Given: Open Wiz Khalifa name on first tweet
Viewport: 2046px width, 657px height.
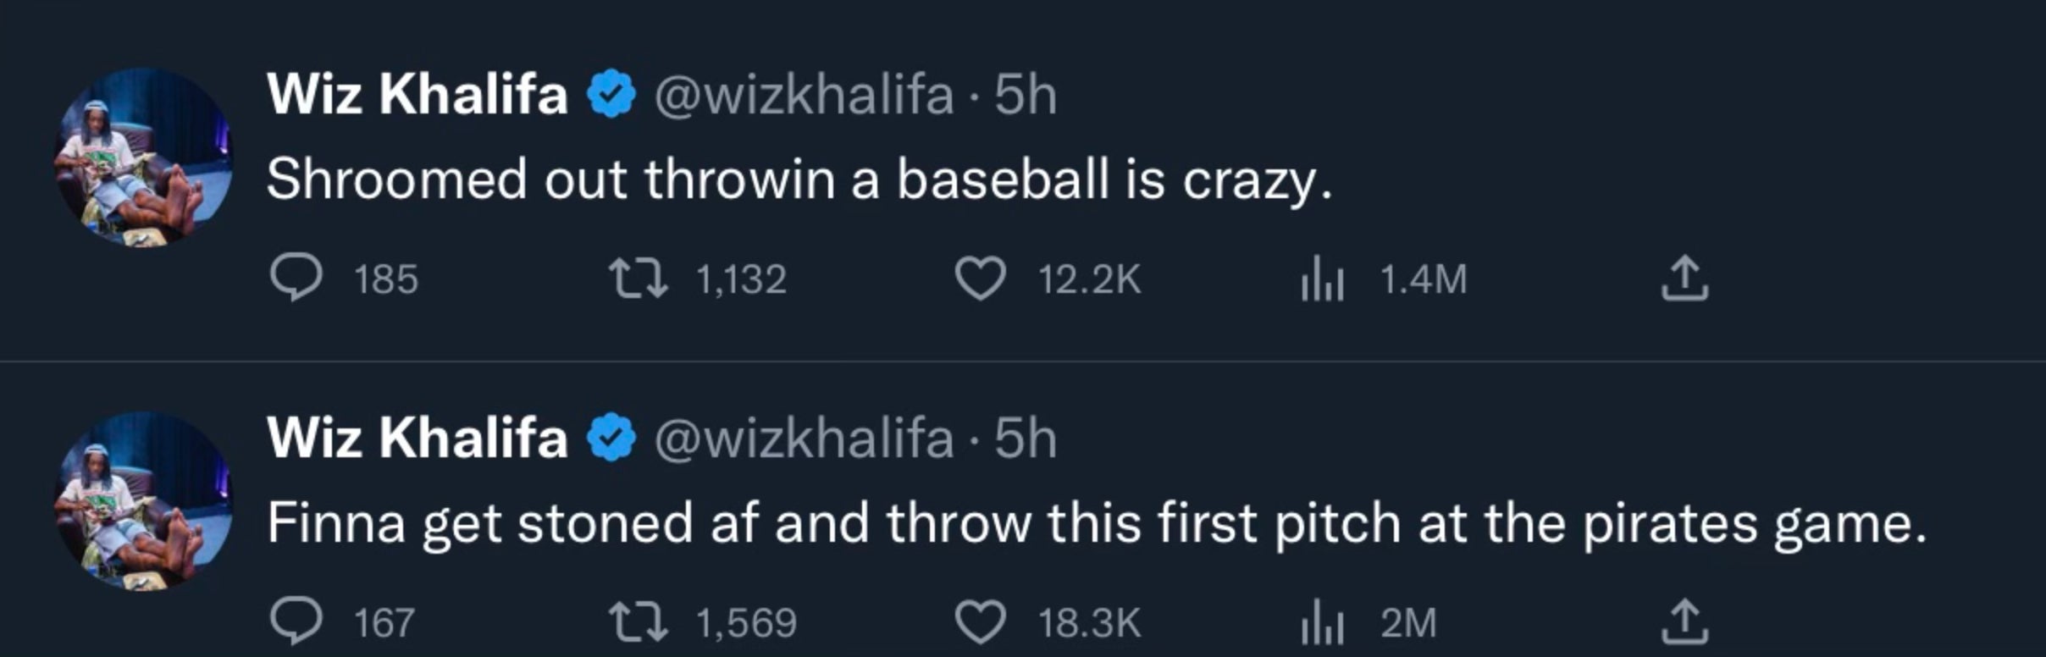Looking at the screenshot, I should [x=417, y=93].
